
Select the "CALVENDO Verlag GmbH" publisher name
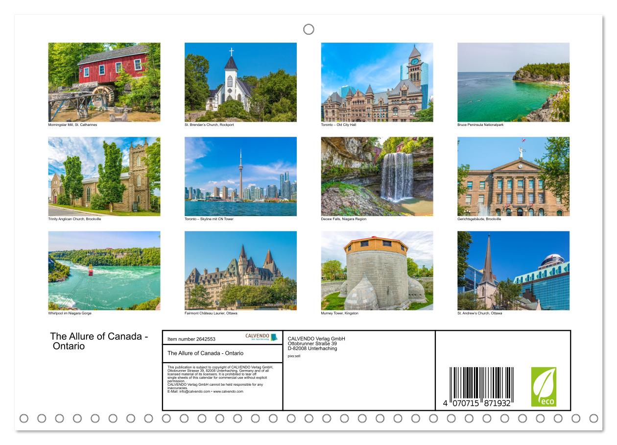coord(316,339)
